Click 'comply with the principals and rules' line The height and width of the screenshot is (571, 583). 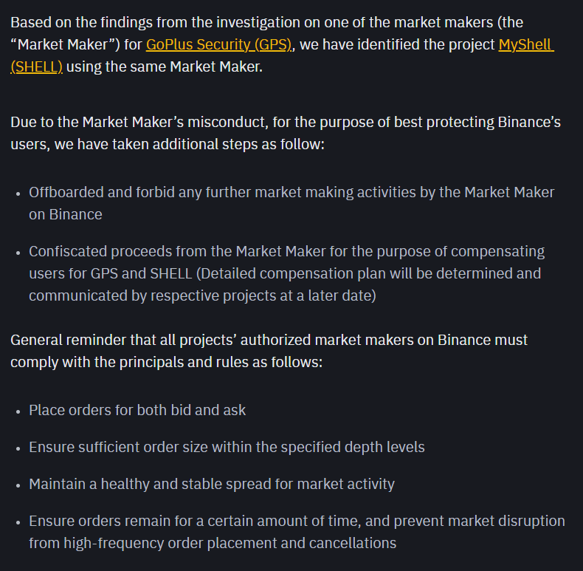tap(167, 362)
